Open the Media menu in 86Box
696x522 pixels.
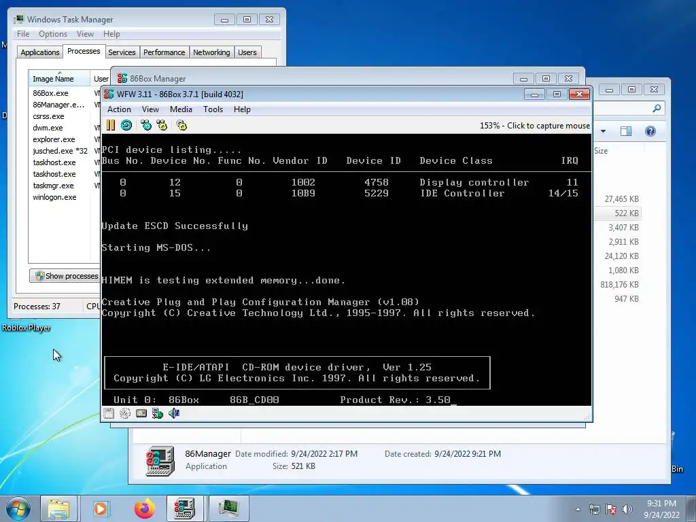181,109
